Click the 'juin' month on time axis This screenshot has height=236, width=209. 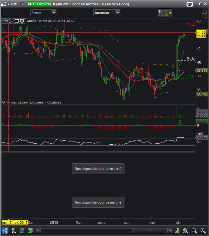pos(178,223)
